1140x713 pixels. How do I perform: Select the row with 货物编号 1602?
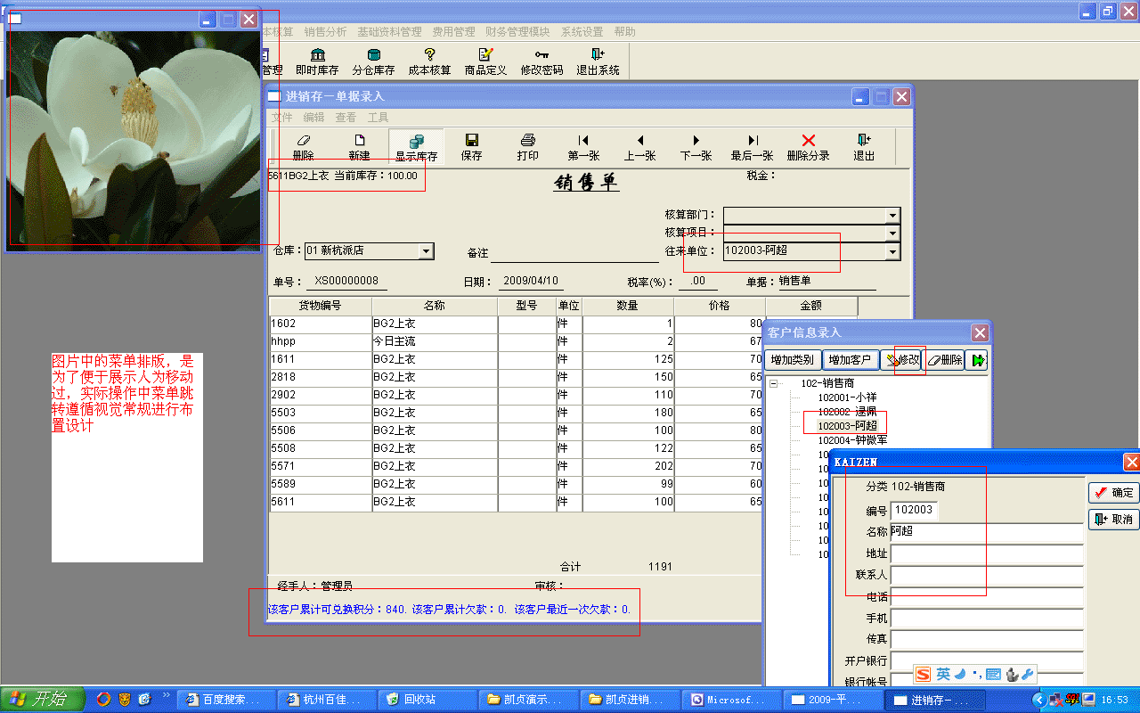tap(517, 324)
